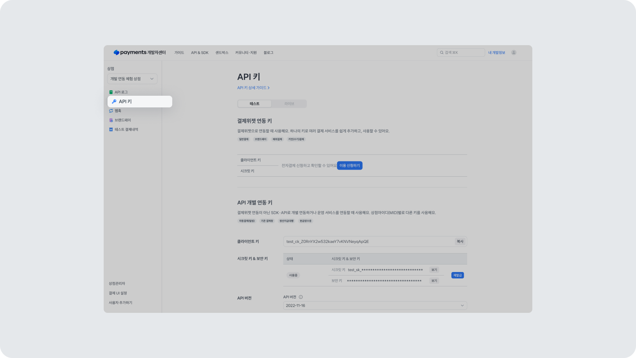
Task: Click the 웹훅 circular arrows icon
Action: tap(111, 111)
